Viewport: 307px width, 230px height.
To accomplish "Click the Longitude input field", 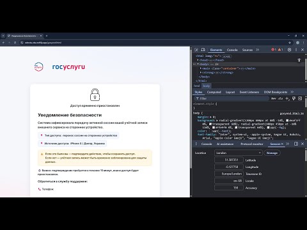I will 229,167.
